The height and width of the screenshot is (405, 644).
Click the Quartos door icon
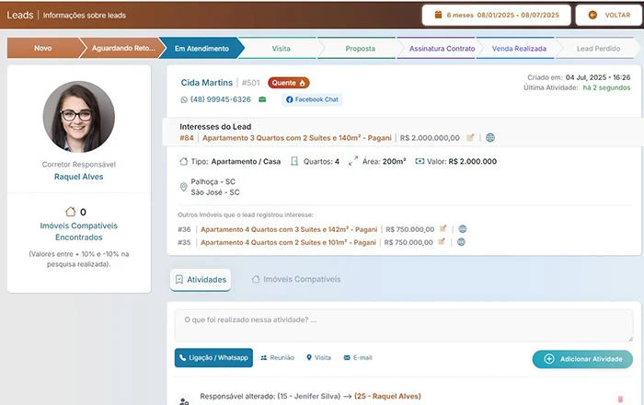pyautogui.click(x=294, y=161)
